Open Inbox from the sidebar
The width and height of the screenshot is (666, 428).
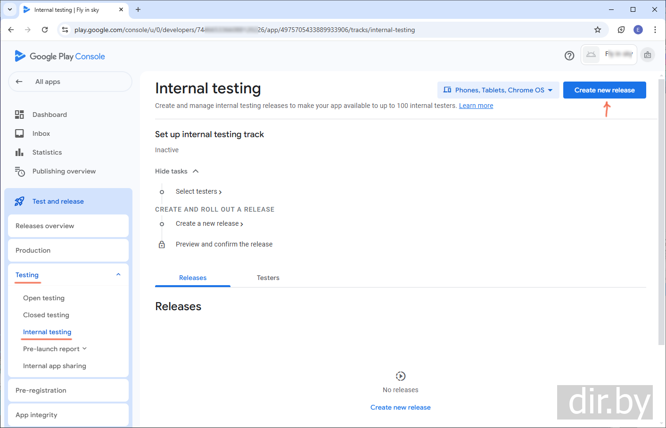(x=41, y=133)
